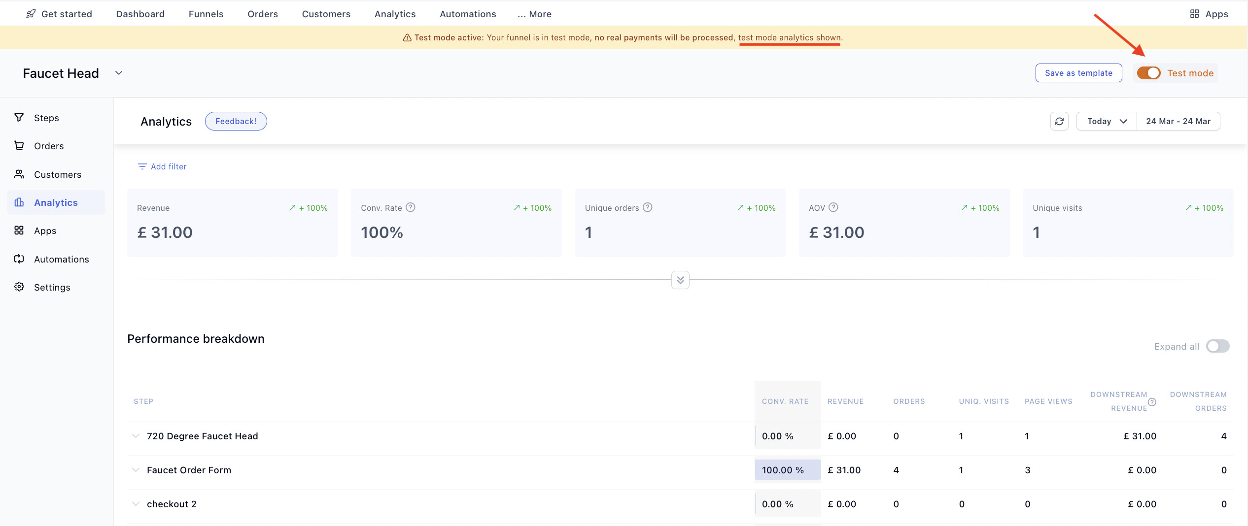Click the 24 Mar - 24 Mar date field

1178,121
